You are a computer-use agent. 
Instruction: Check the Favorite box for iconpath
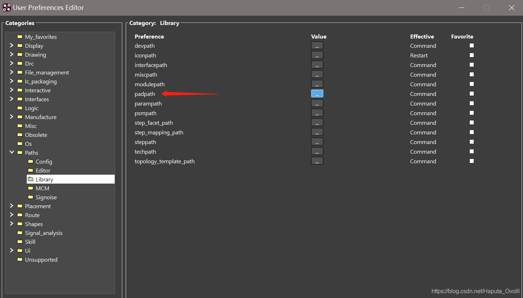pos(472,55)
